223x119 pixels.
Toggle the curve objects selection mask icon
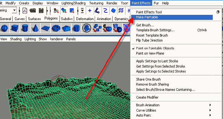click(105, 10)
